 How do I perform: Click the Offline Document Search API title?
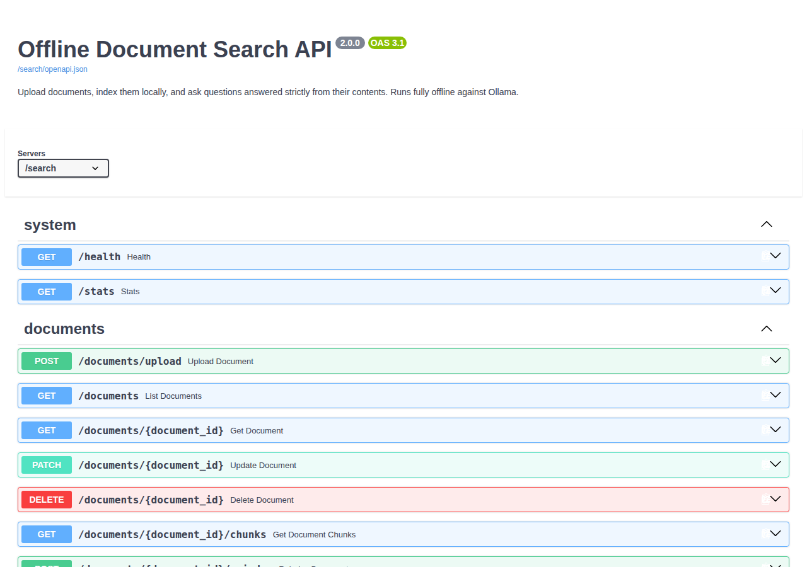click(175, 49)
